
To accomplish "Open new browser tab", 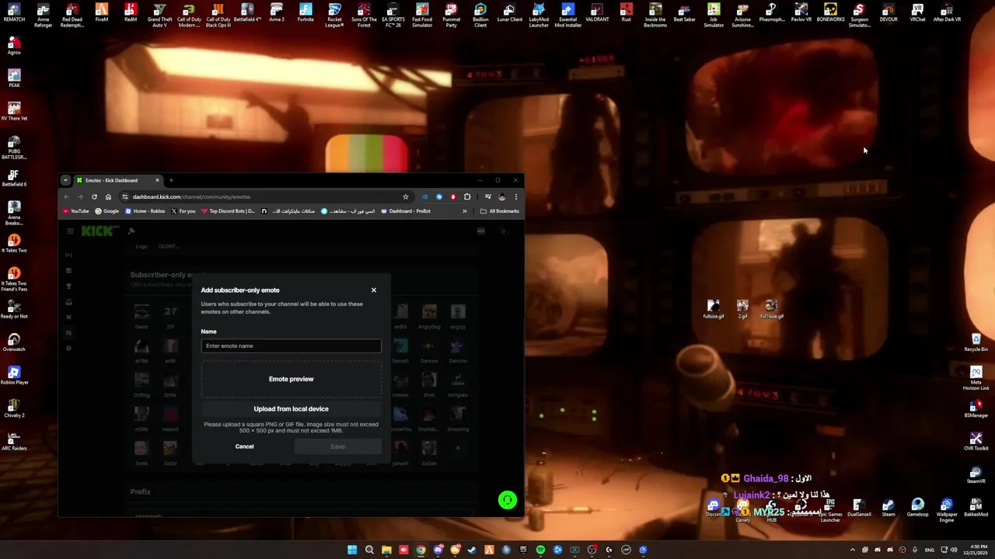I will tap(171, 180).
